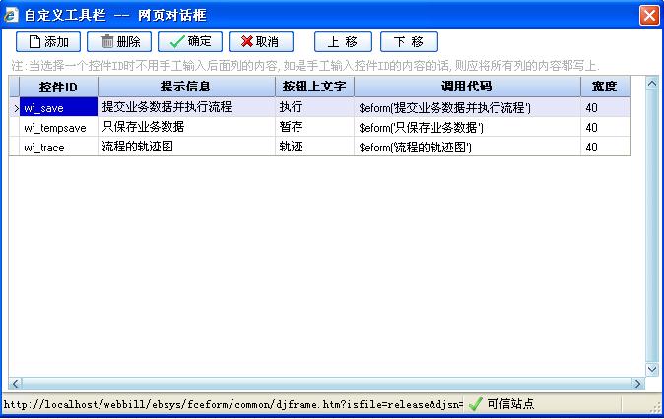This screenshot has width=664, height=419.
Task: Click the width 40 cell in wf_trace row
Action: [x=605, y=147]
